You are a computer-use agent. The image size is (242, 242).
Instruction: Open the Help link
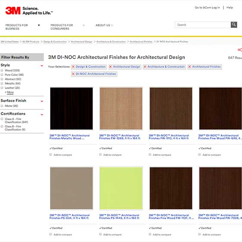tap(230, 7)
